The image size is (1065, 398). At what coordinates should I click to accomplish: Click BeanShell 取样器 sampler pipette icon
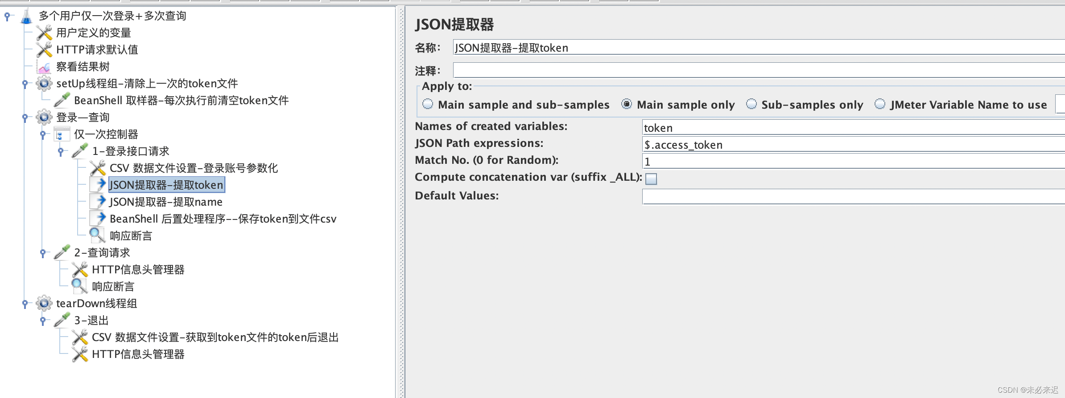point(62,100)
